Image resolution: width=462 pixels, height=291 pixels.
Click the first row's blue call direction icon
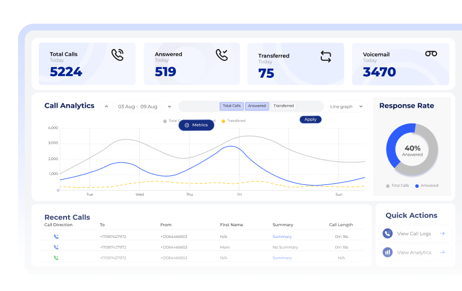[x=56, y=237]
